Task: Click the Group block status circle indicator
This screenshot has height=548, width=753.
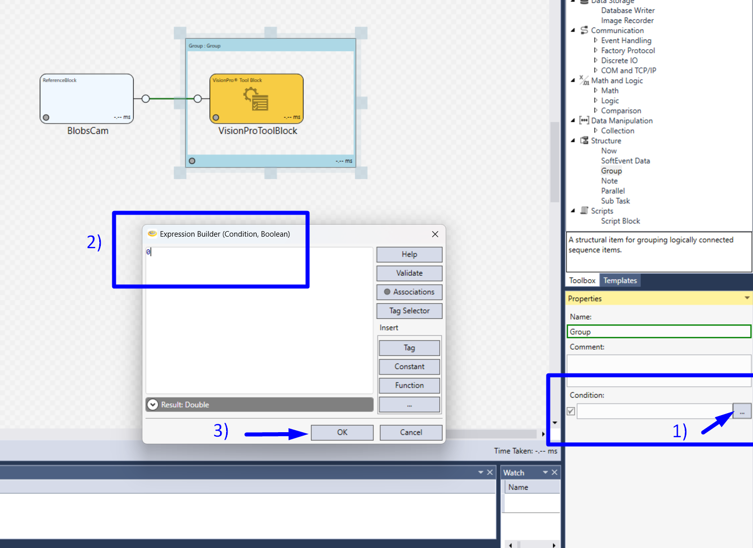Action: [192, 161]
